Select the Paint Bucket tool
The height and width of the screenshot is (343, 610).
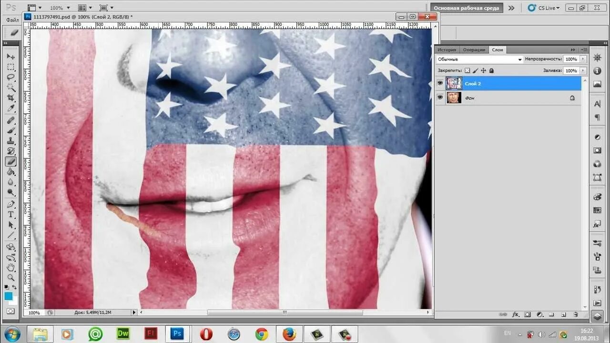(x=10, y=172)
